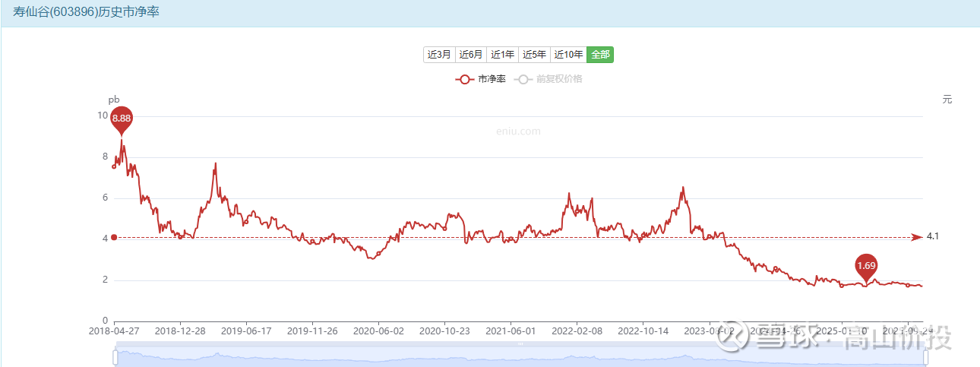Click the 元 right axis unit label
Screen dimensions: 980x367
pos(947,100)
